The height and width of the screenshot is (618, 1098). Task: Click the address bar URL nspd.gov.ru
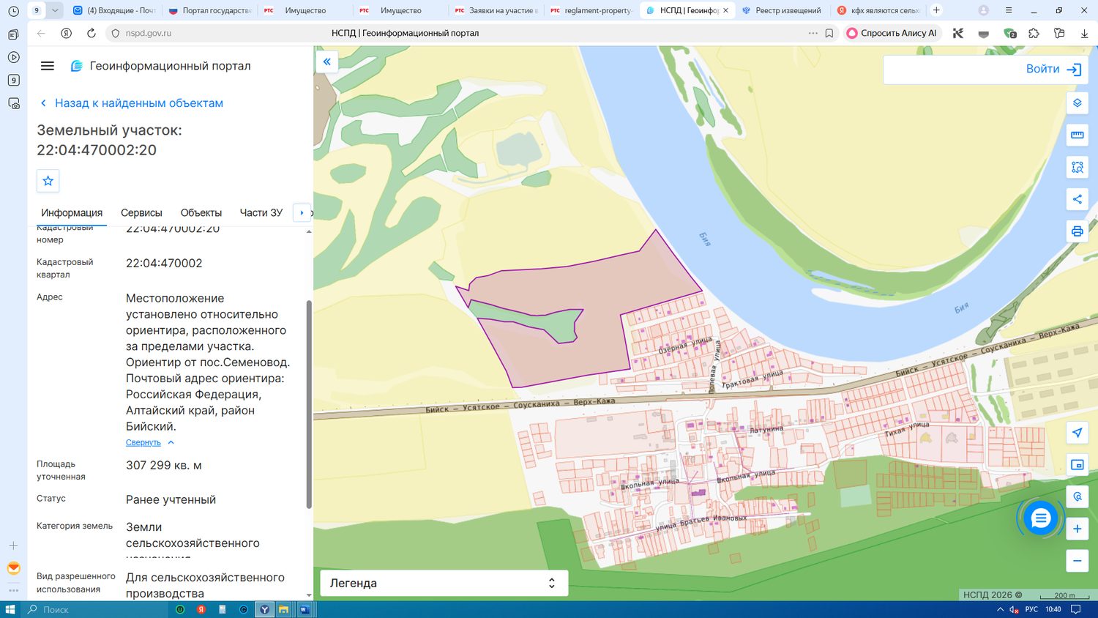pos(149,33)
